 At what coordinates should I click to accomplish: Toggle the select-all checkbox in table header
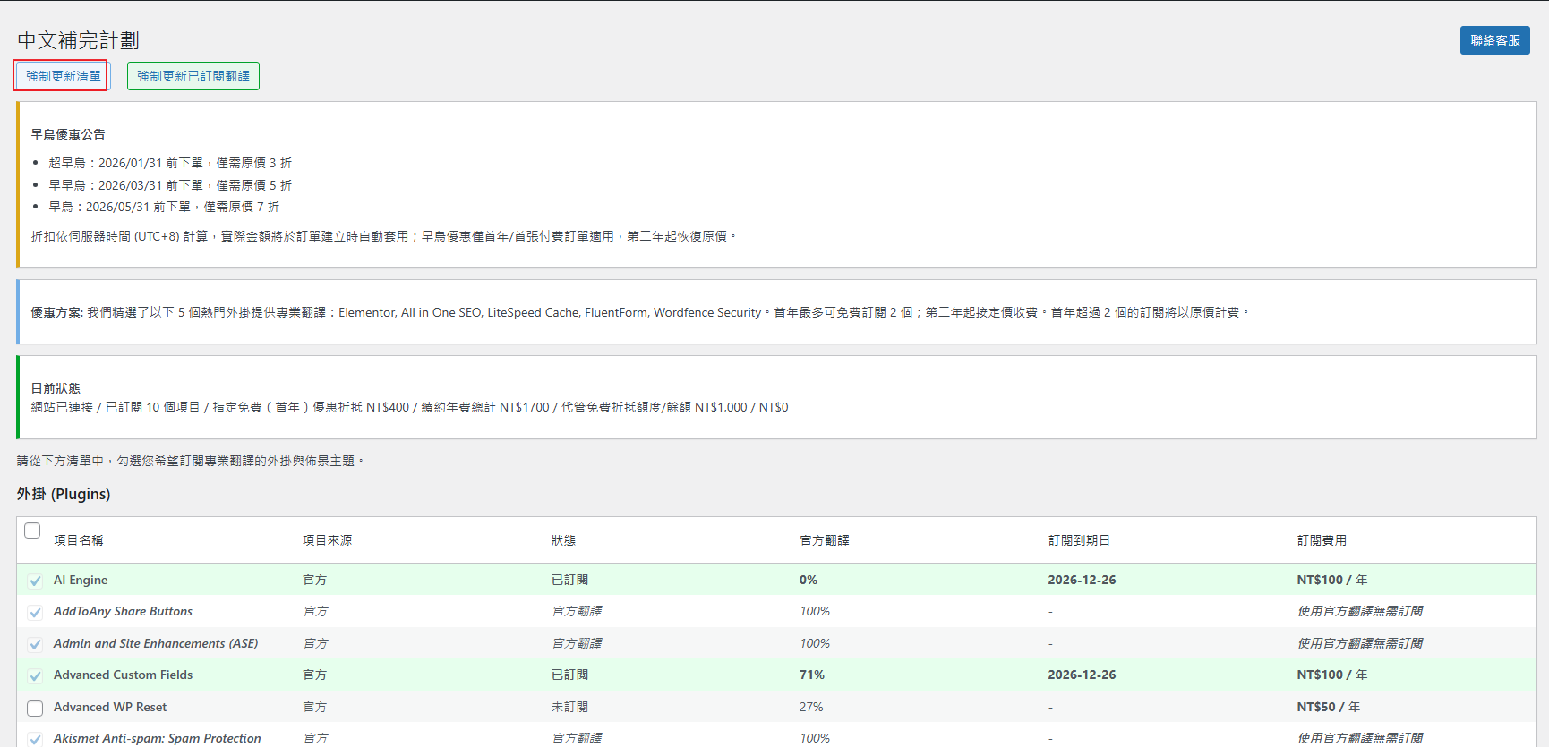coord(33,531)
